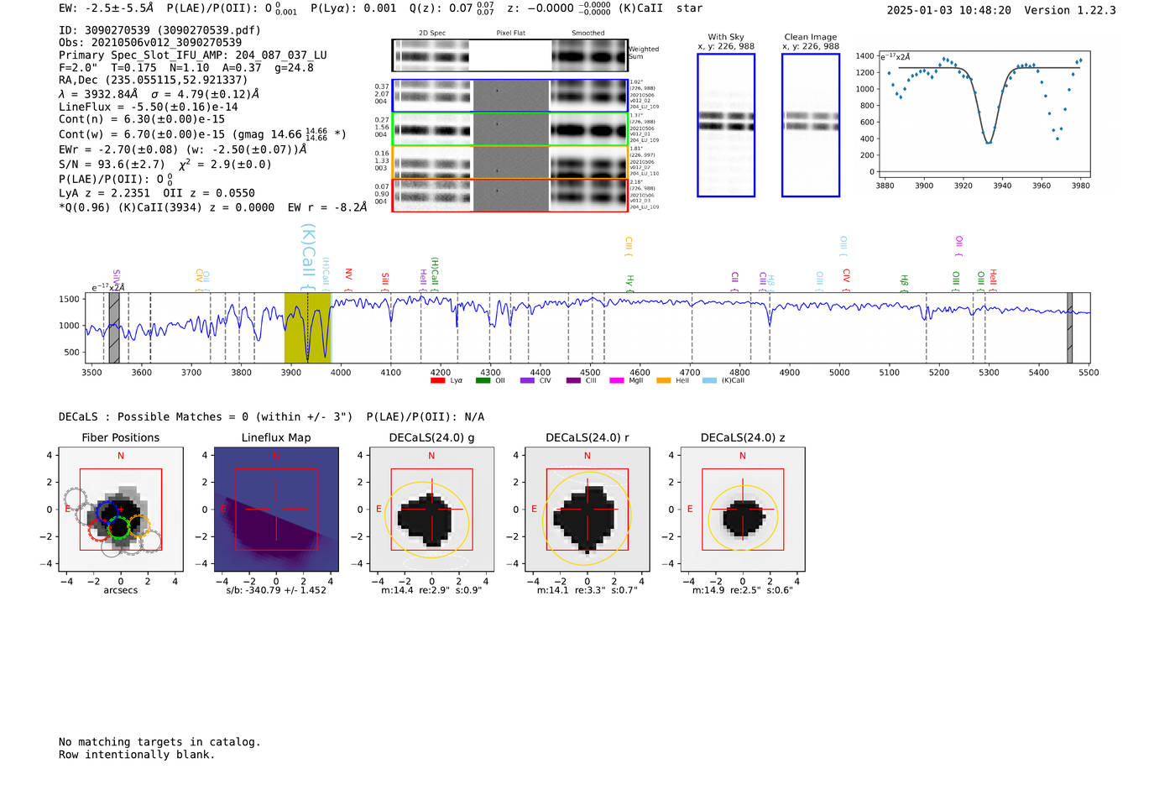Click the orange HeII legend swatch
Screen dimensions: 1175x800
(x=663, y=381)
